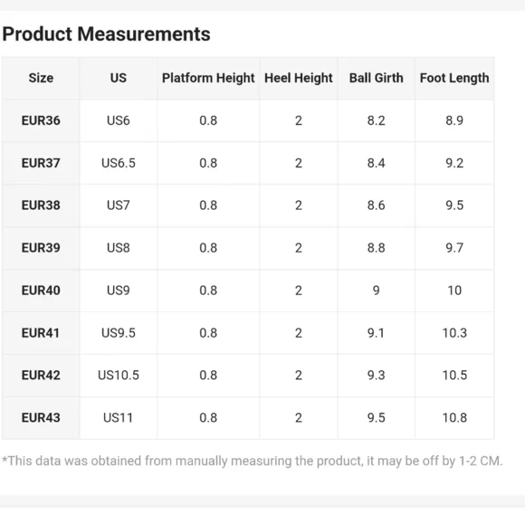Click the EUR41 size row label
The height and width of the screenshot is (524, 525).
(41, 333)
